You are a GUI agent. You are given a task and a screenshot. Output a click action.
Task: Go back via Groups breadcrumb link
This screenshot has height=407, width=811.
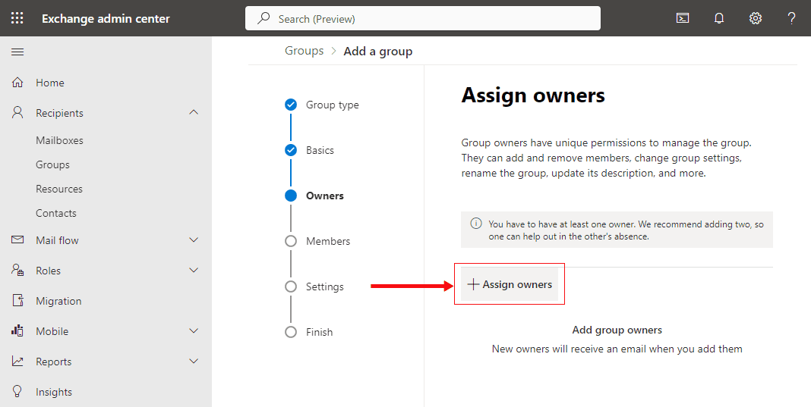pos(304,51)
